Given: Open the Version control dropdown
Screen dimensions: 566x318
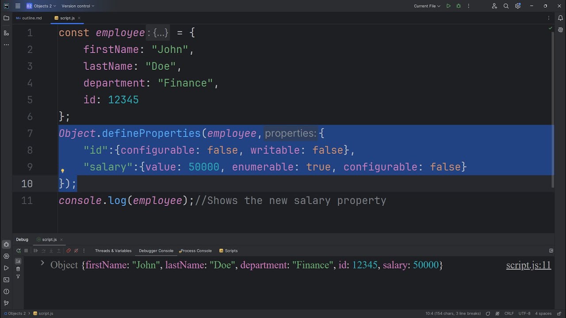Looking at the screenshot, I should pos(78,6).
